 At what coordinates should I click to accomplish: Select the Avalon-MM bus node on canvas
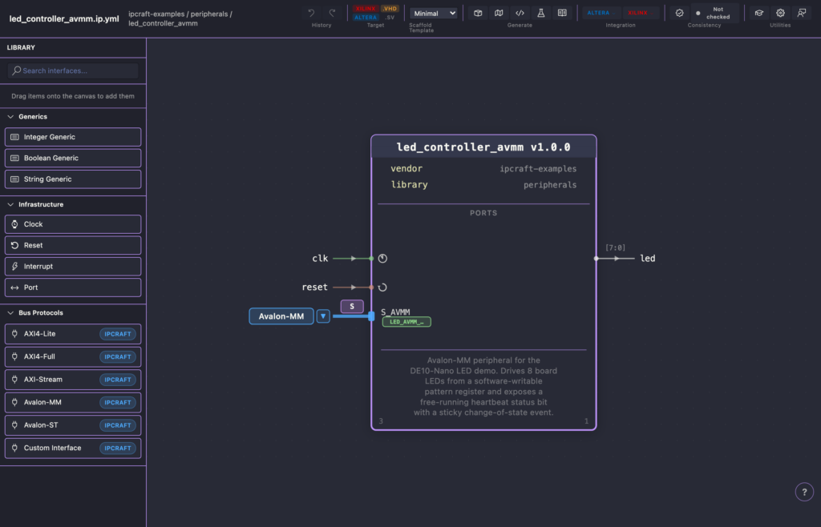click(281, 316)
